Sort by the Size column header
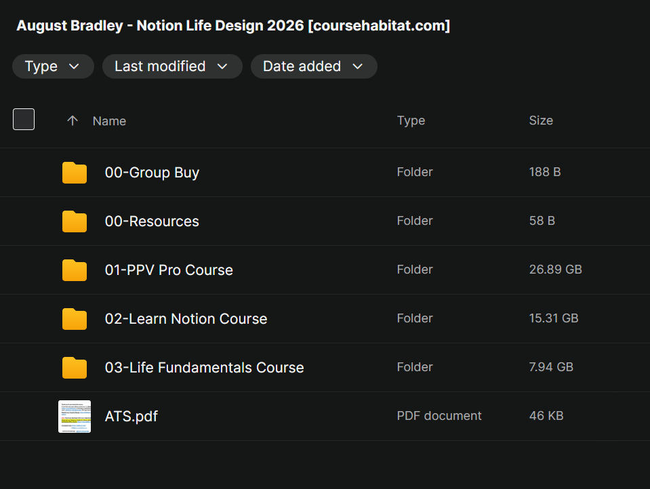The width and height of the screenshot is (650, 489). [541, 121]
